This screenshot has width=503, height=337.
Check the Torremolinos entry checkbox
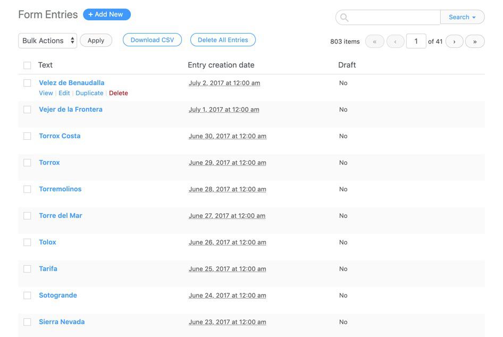click(x=27, y=189)
